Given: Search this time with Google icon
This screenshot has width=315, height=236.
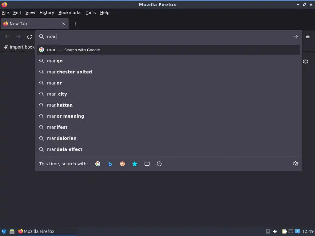Looking at the screenshot, I should tap(98, 164).
